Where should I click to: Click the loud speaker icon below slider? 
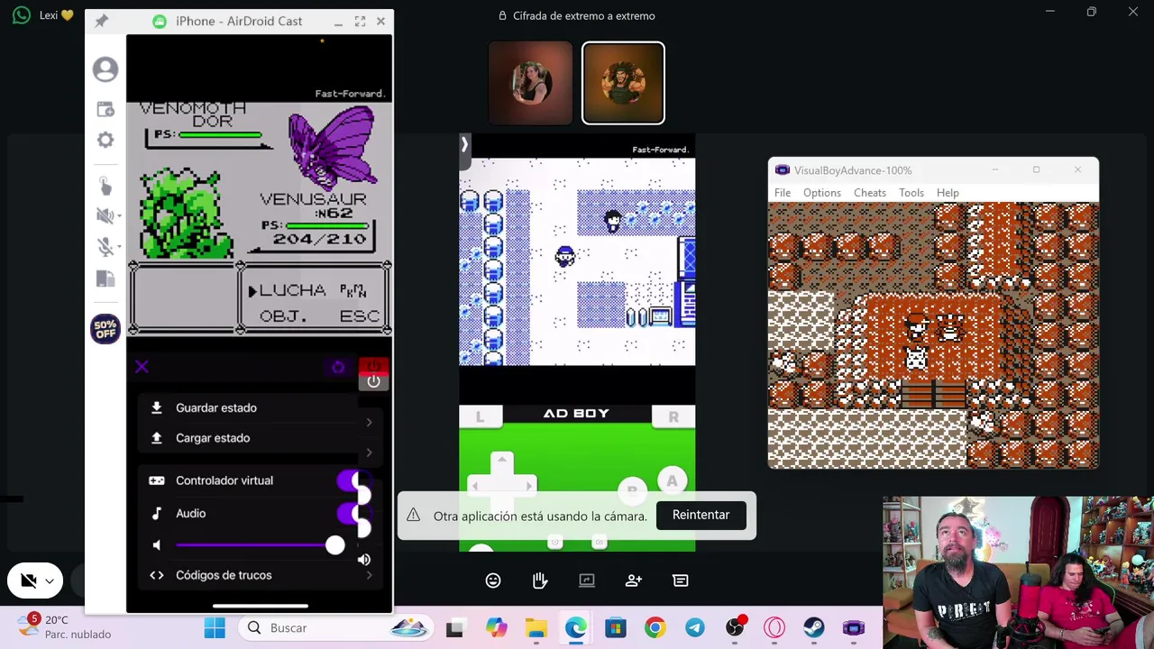click(364, 560)
